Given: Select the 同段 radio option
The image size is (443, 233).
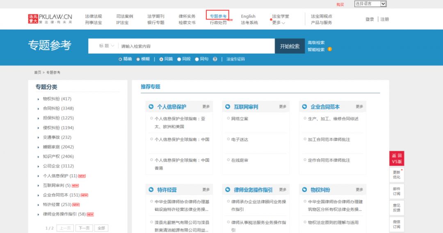Looking at the screenshot, I should [179, 59].
